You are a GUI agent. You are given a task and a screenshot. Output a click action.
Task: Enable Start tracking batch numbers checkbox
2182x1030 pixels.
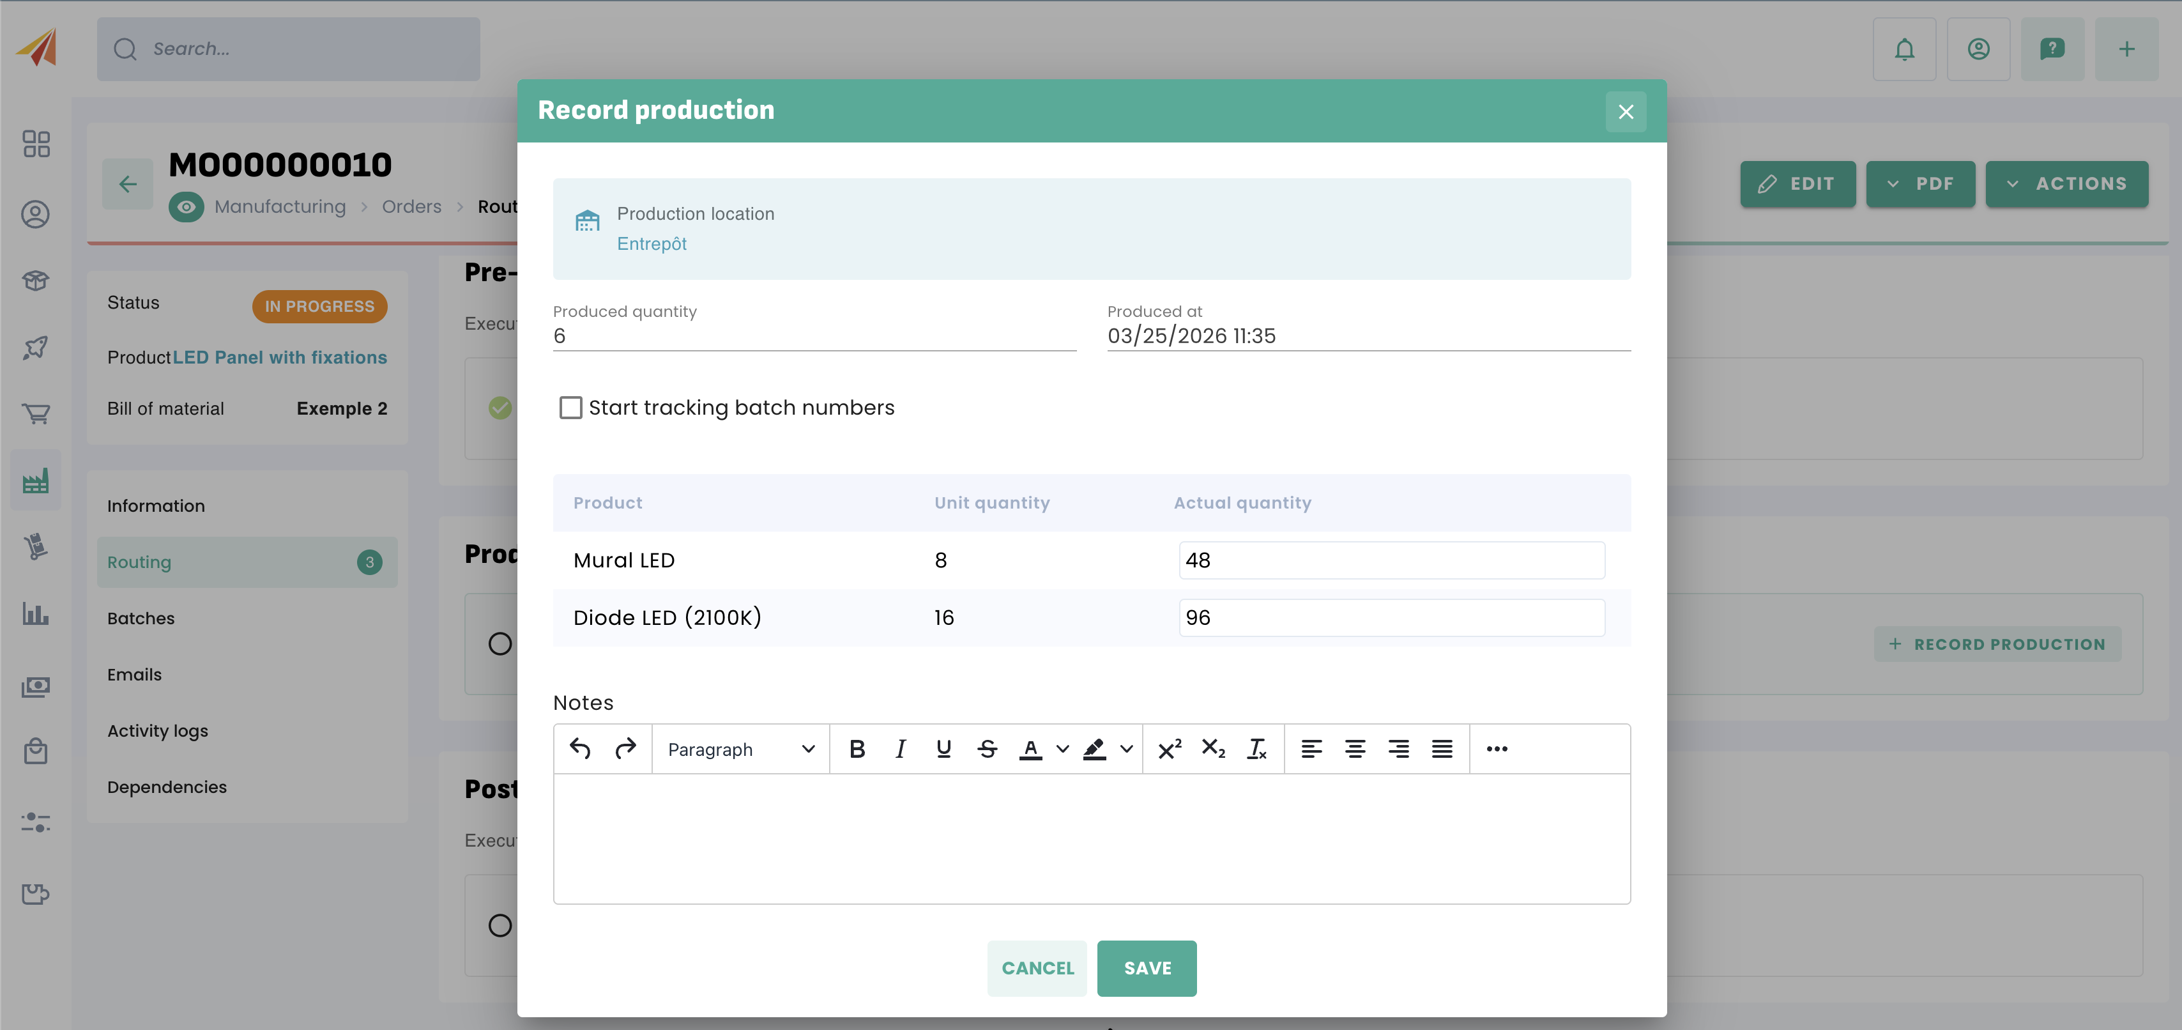571,408
